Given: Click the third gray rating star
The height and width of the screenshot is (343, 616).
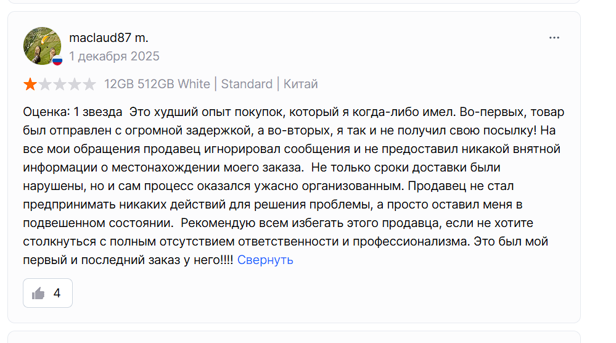Looking at the screenshot, I should pos(60,85).
